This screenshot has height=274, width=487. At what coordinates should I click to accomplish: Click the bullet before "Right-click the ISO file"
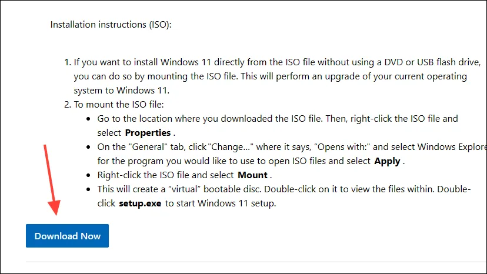click(88, 176)
